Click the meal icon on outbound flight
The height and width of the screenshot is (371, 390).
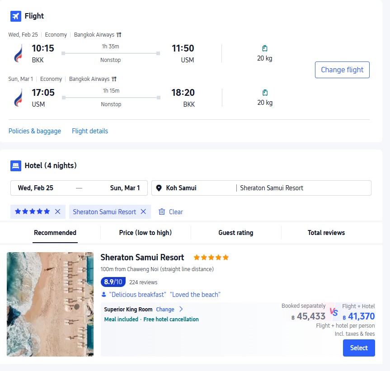point(119,35)
